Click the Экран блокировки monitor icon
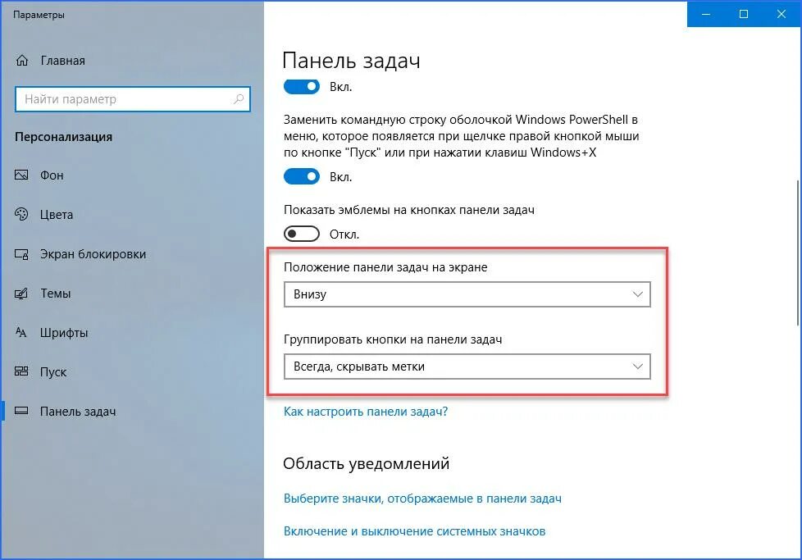Viewport: 802px width, 560px height. [x=21, y=253]
